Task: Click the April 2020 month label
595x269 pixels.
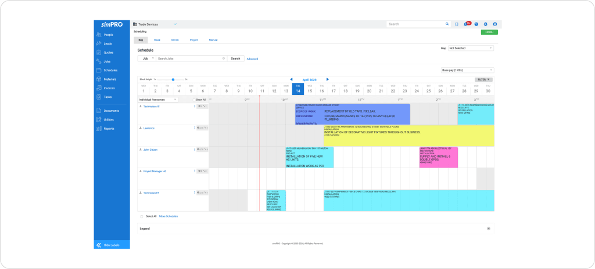Action: [309, 80]
